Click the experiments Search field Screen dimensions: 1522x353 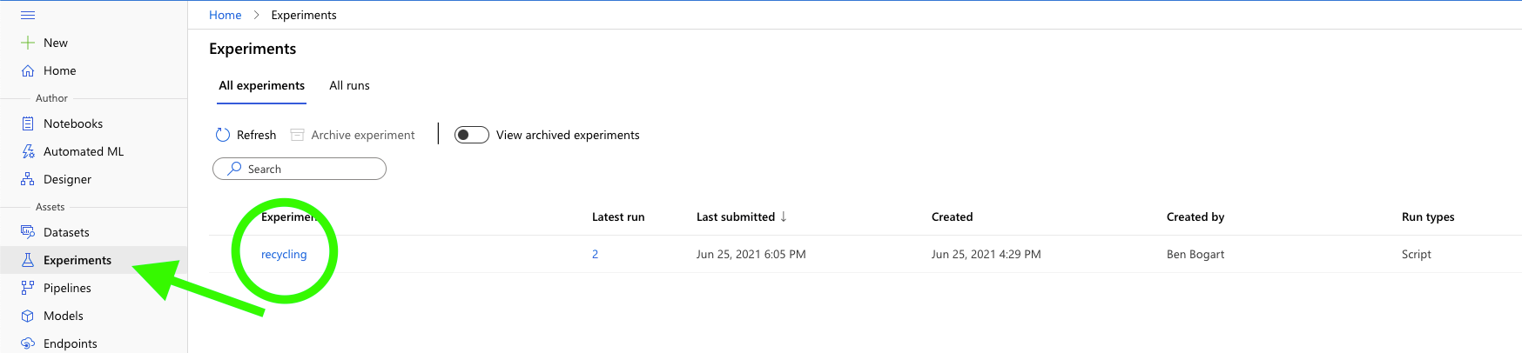pos(300,169)
